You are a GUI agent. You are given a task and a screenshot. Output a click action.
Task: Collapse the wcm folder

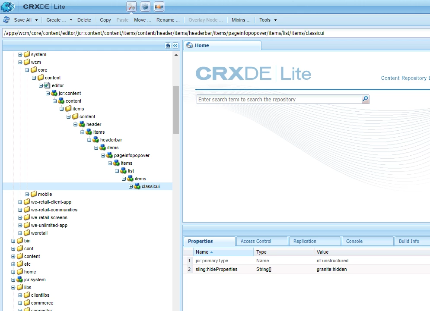(20, 62)
